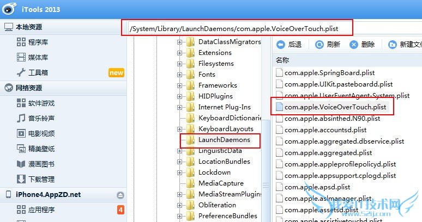Select com.apple.accountsd.plist file
The image size is (422, 222).
(325, 130)
